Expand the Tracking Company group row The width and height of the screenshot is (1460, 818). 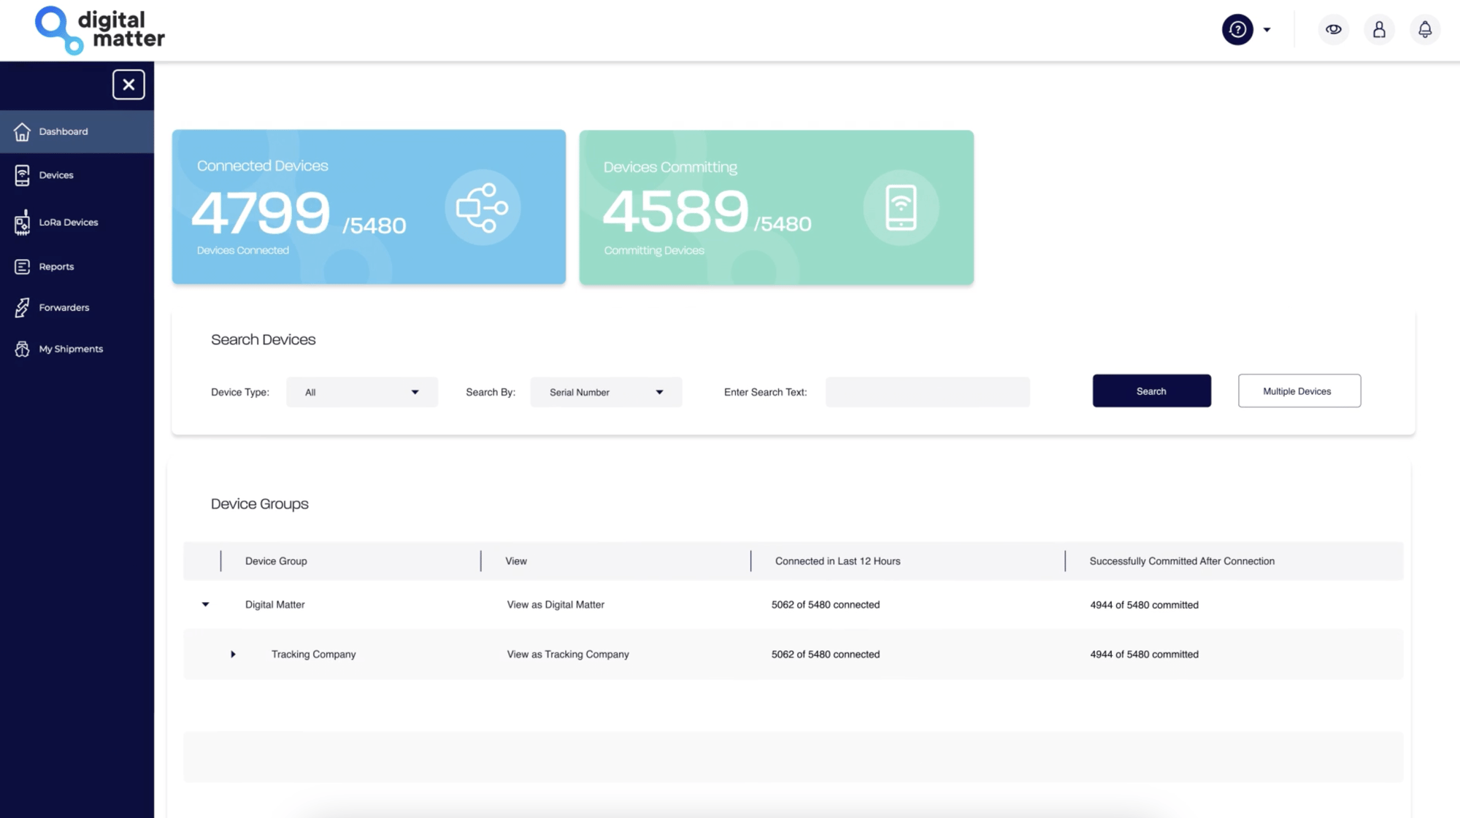(233, 655)
